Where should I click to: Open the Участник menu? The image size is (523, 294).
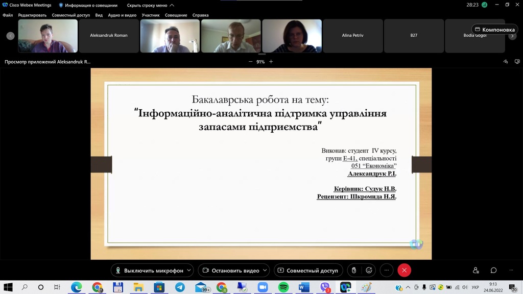150,15
